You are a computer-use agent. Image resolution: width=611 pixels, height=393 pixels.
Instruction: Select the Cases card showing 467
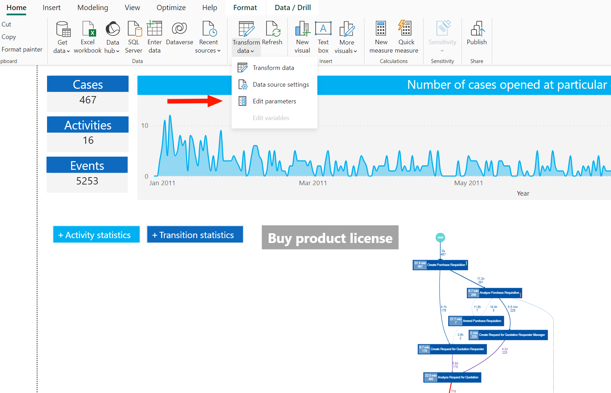(x=88, y=94)
